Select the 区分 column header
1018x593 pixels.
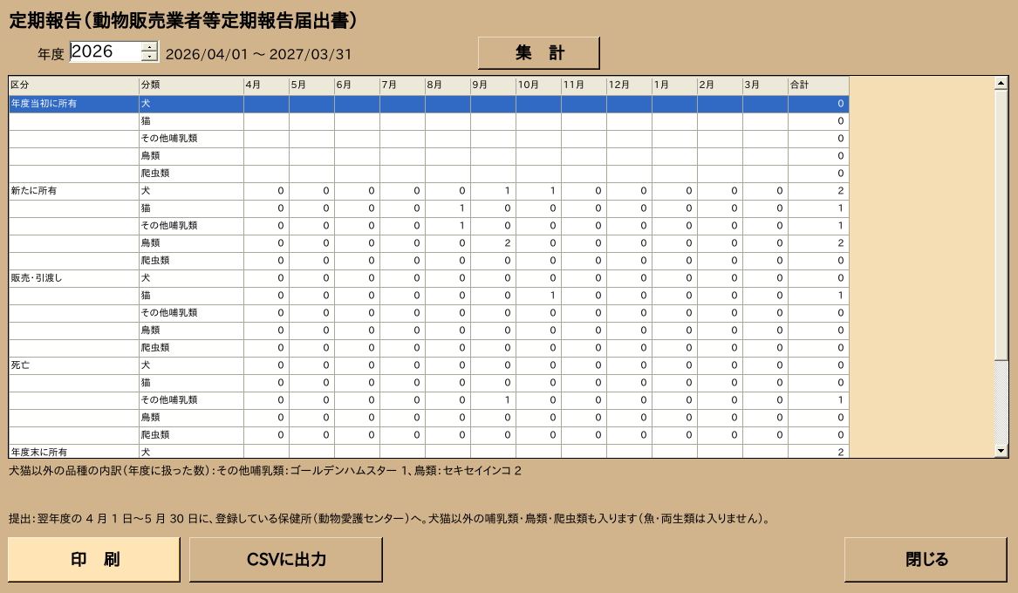pyautogui.click(x=74, y=85)
